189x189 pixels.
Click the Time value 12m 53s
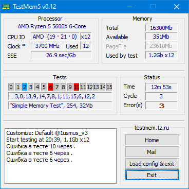coord(161,87)
